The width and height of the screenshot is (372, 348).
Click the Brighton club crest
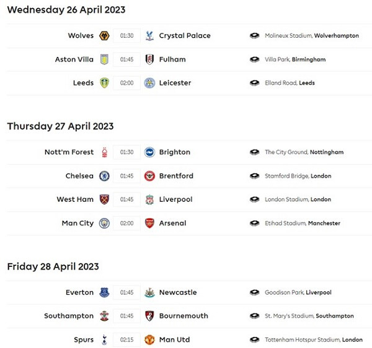pos(149,152)
